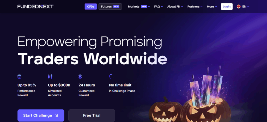
Task: Click the Login button
Action: tap(227, 7)
